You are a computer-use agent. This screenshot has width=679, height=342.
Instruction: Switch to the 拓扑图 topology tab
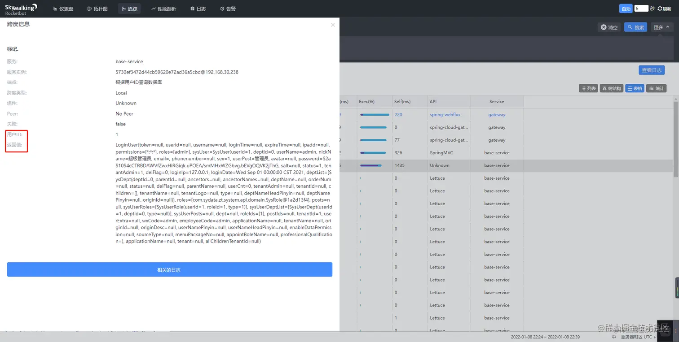(x=97, y=9)
